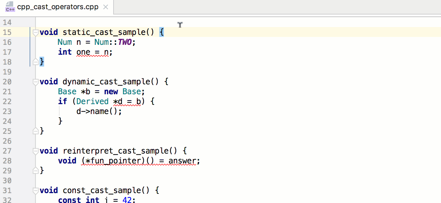Click fold end marker on line 18
This screenshot has width=441, height=203.
point(36,62)
